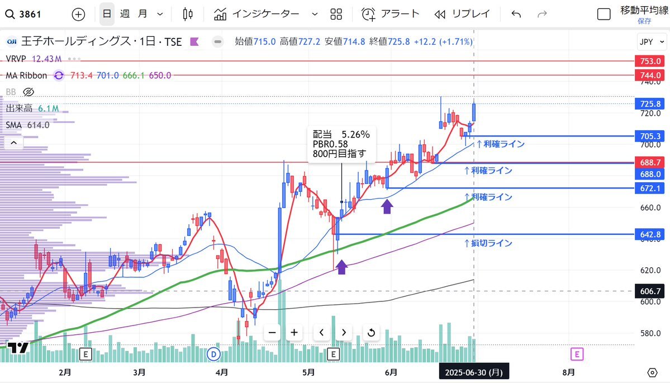Click MA Ribbon refresh loading icon
The image size is (670, 383).
click(x=59, y=75)
